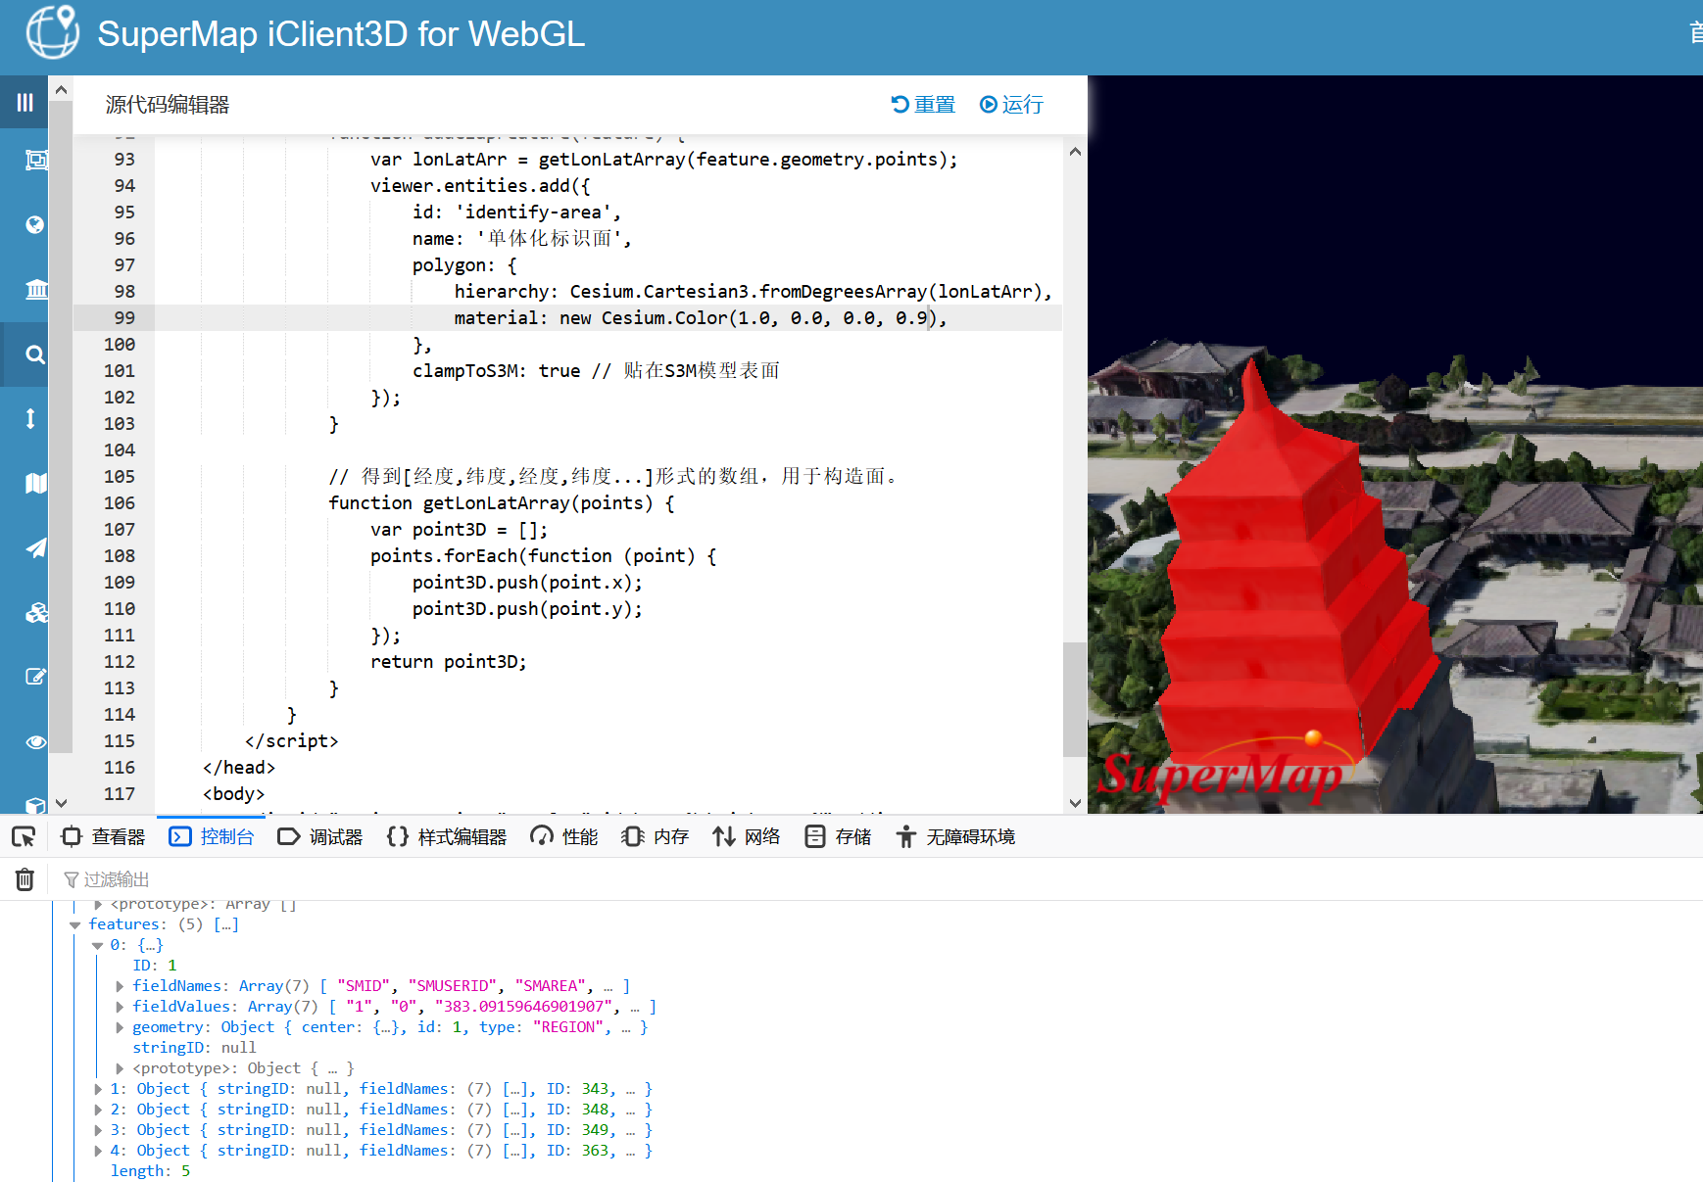Activate the devtools element picker icon
The image size is (1703, 1182).
[24, 837]
